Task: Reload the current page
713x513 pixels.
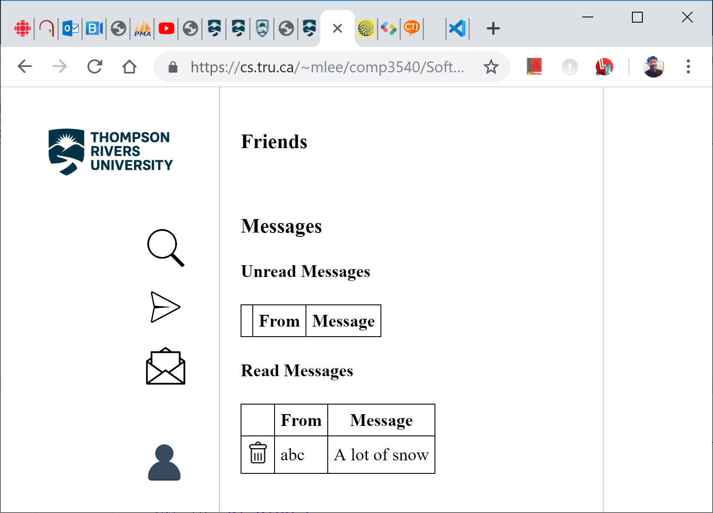Action: [x=95, y=67]
